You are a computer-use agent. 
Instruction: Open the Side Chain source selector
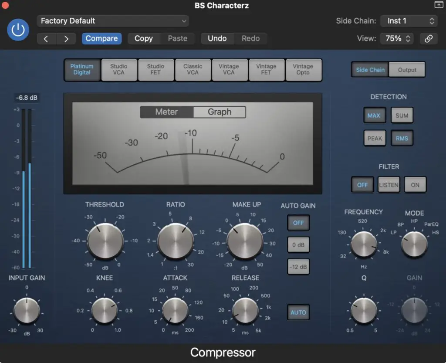tap(409, 20)
